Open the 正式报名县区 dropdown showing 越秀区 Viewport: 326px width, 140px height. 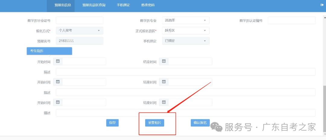pos(186,30)
